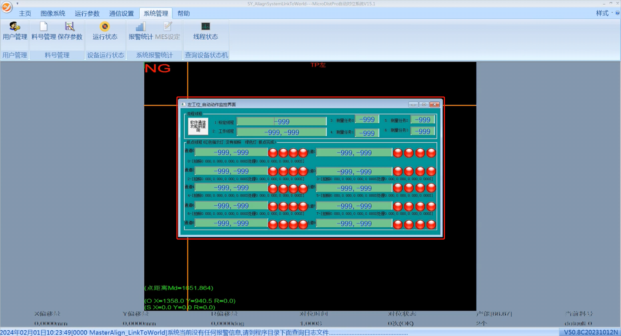Click the 料号管理 document icon
The height and width of the screenshot is (336, 621).
pyautogui.click(x=44, y=27)
